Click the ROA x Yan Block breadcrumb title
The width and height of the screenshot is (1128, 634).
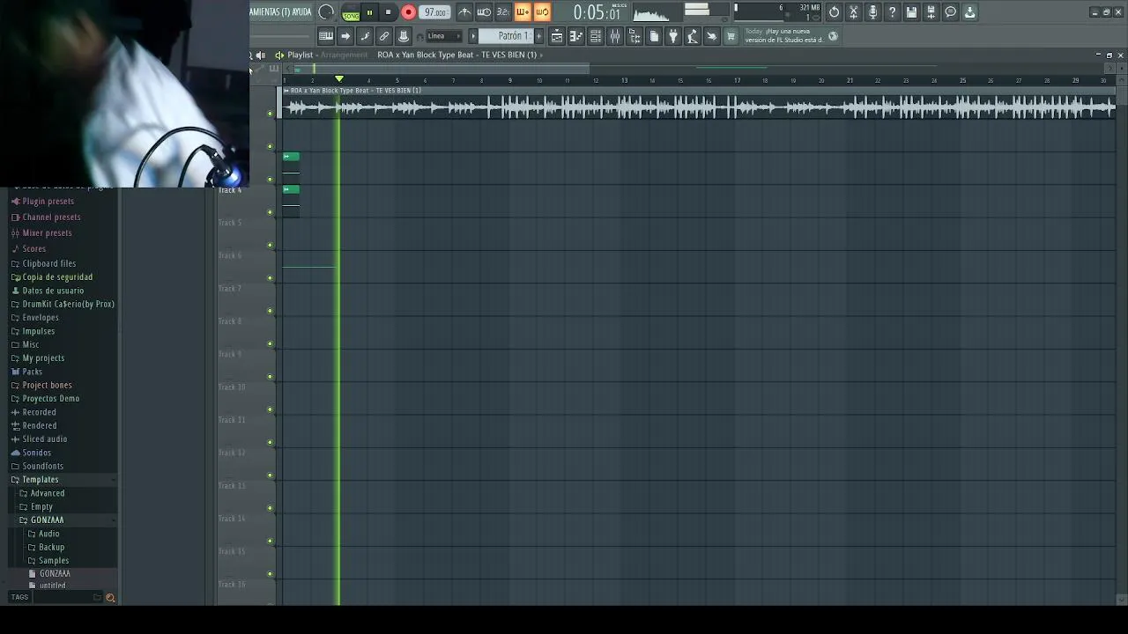[x=456, y=55]
